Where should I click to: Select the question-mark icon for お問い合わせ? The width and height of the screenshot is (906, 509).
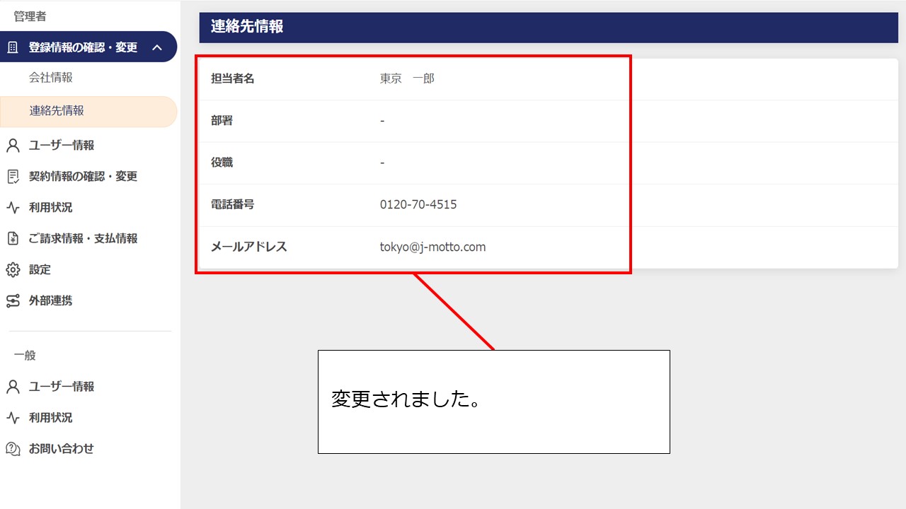click(x=12, y=448)
